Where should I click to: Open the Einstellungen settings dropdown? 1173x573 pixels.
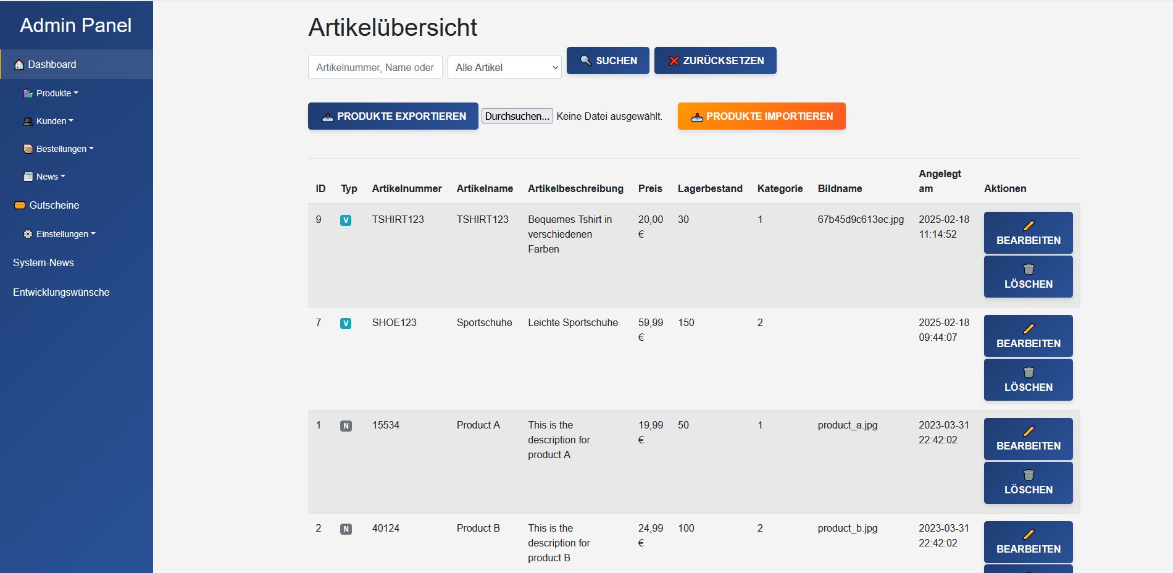click(x=65, y=234)
